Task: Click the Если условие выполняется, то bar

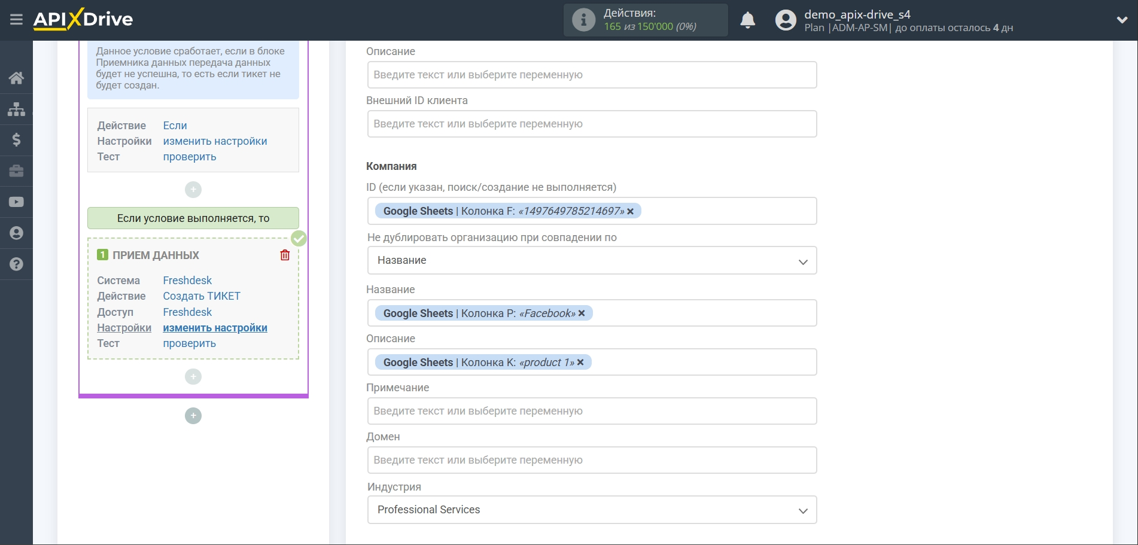Action: coord(193,218)
